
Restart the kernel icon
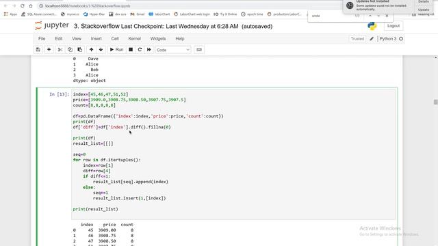tap(140, 50)
